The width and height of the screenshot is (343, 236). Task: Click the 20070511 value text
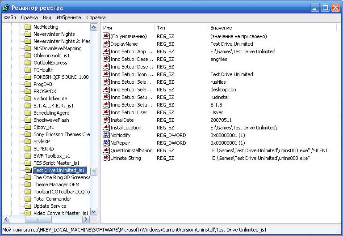pyautogui.click(x=221, y=120)
